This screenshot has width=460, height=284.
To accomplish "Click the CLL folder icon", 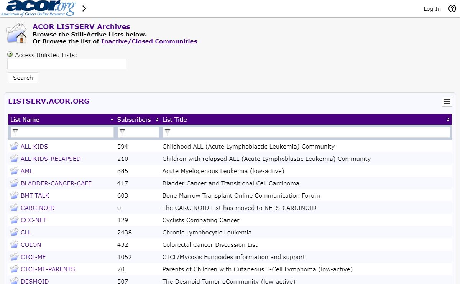I will [15, 232].
